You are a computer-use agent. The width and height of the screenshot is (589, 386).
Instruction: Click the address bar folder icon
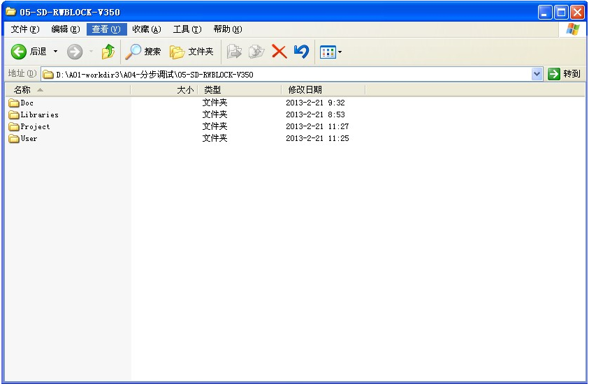pos(48,75)
